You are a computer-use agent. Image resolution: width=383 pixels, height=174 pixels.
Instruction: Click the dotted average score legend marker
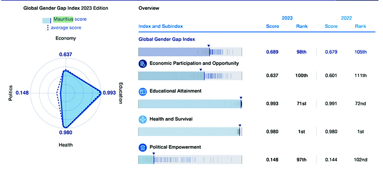47,28
